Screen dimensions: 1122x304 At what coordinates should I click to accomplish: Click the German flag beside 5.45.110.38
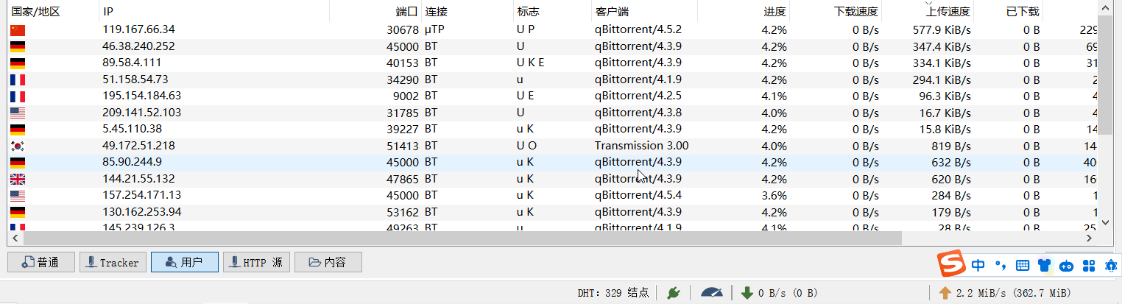18,130
